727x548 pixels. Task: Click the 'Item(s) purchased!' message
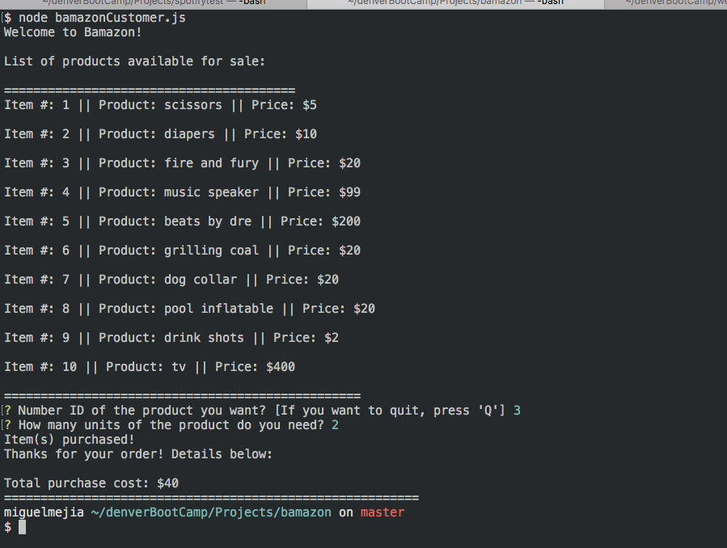[x=70, y=440]
